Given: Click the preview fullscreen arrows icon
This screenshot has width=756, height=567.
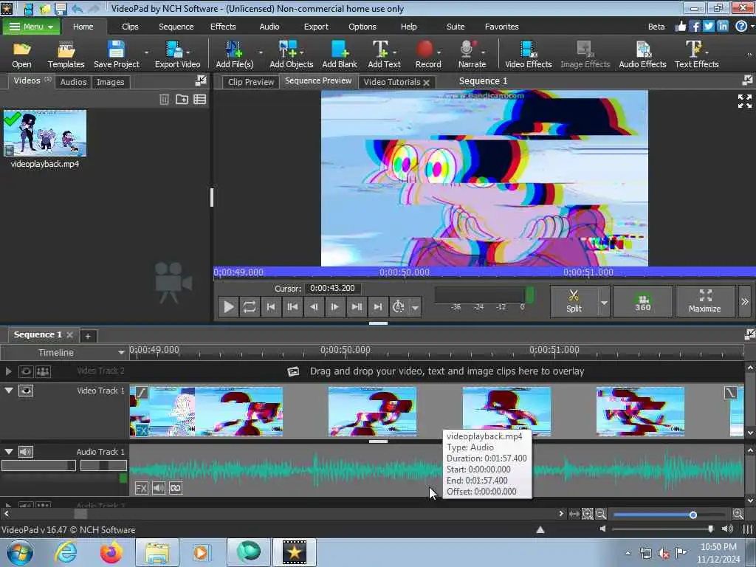Looking at the screenshot, I should 745,101.
